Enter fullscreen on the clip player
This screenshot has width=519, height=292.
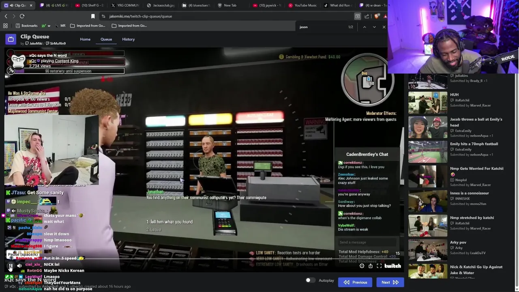379,266
